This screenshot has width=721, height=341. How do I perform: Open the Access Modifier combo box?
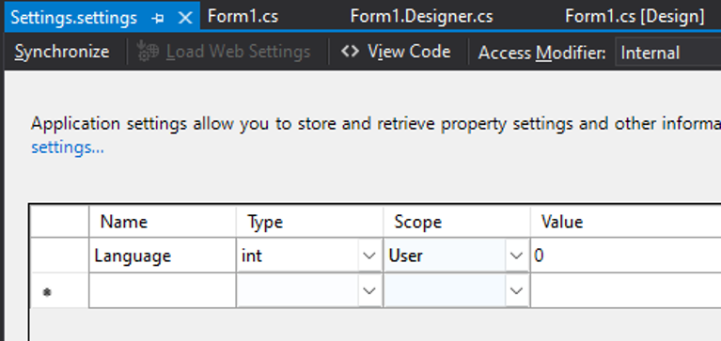point(667,53)
